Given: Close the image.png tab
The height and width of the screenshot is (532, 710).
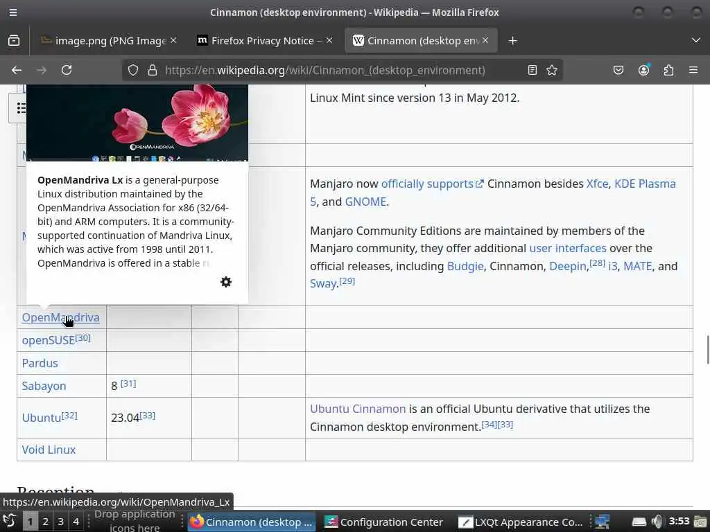Looking at the screenshot, I should 173,41.
